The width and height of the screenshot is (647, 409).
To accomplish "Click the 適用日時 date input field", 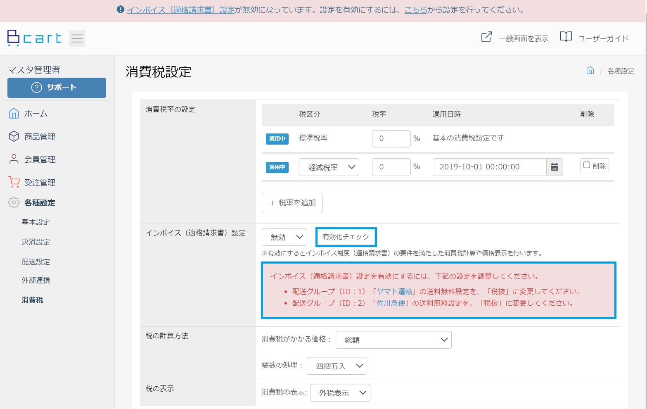I will point(489,167).
